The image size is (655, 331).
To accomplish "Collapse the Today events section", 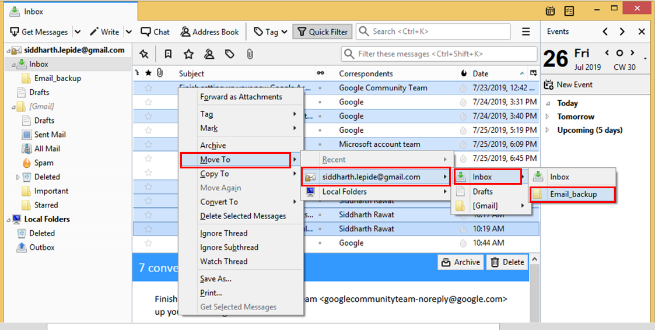I will [548, 104].
